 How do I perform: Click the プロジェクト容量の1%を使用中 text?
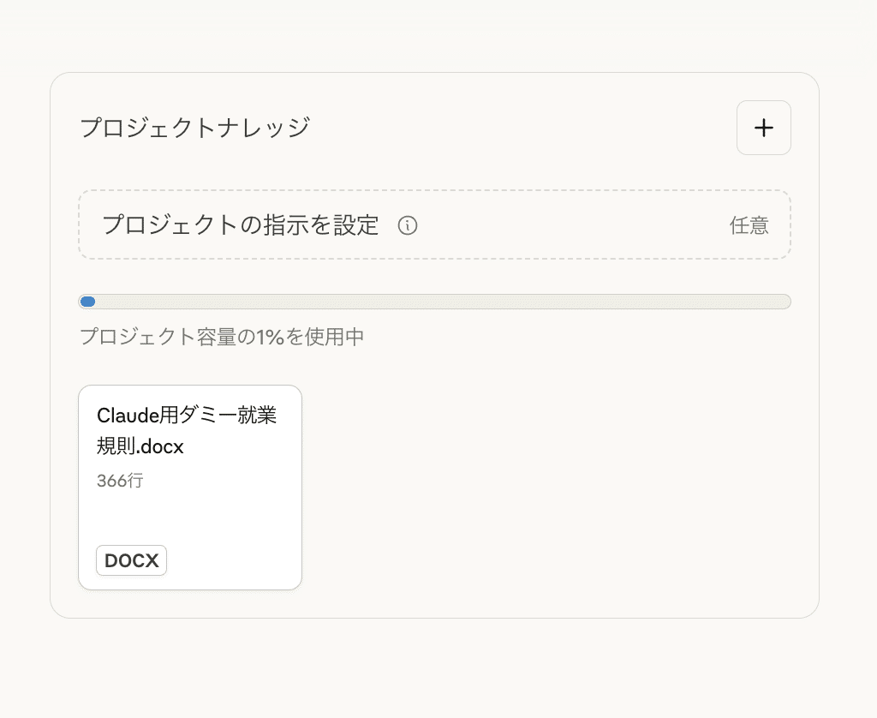[x=221, y=337]
